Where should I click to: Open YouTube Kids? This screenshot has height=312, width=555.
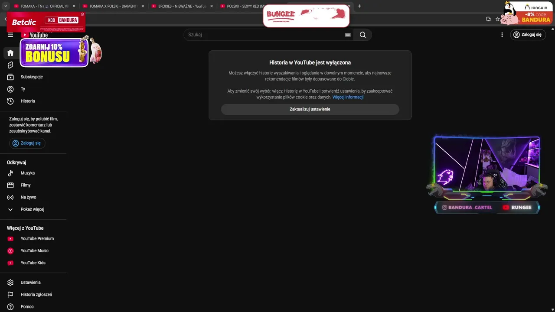click(33, 263)
